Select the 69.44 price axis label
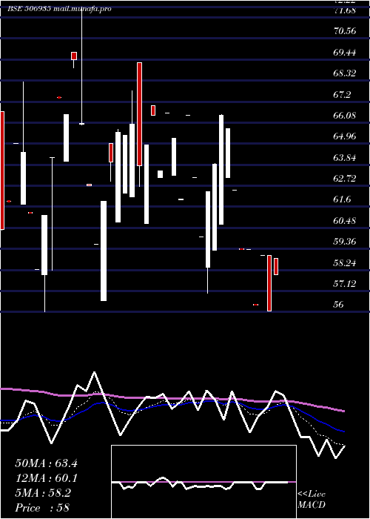 click(x=345, y=53)
